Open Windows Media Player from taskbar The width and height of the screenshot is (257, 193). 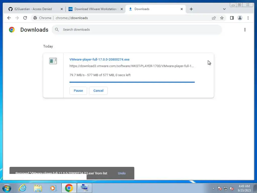coord(53,188)
